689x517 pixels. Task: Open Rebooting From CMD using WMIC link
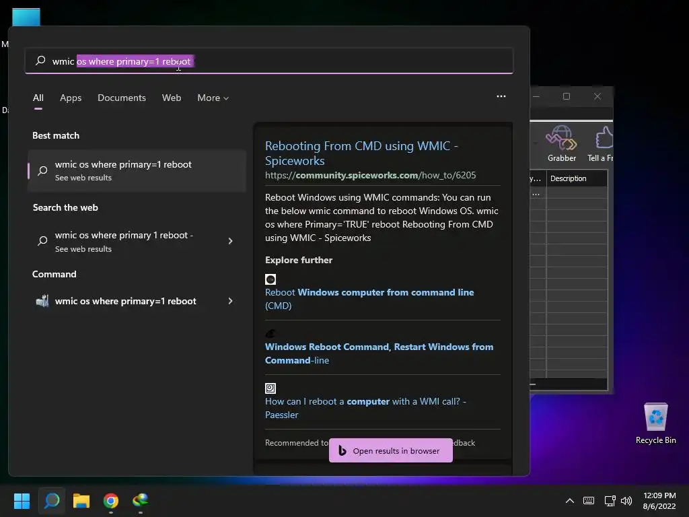tap(361, 153)
